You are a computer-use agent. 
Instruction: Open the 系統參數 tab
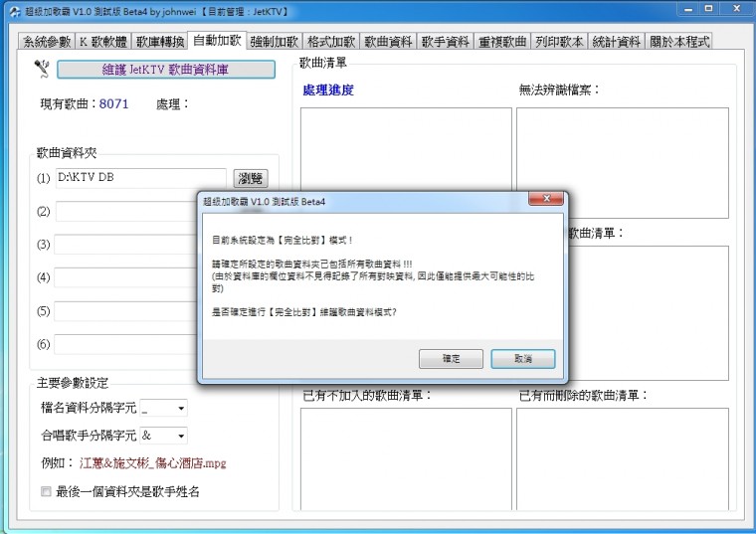point(47,42)
